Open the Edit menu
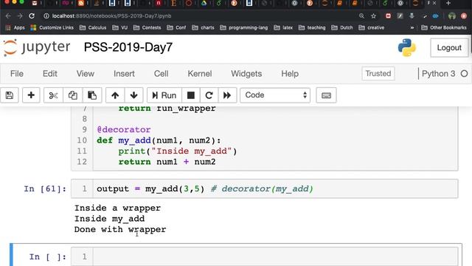This screenshot has width=472, height=266. click(49, 74)
